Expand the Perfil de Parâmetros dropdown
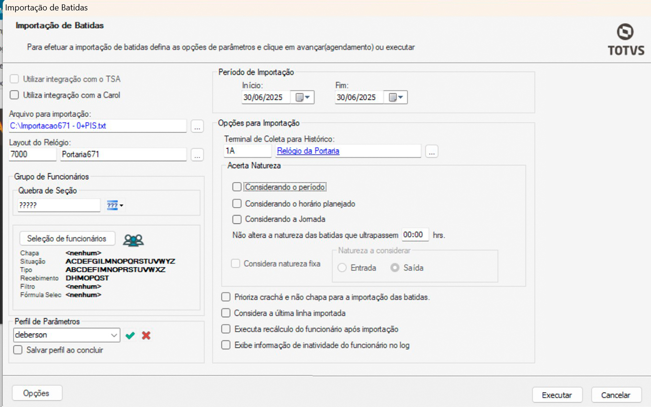The image size is (651, 407). click(x=114, y=335)
